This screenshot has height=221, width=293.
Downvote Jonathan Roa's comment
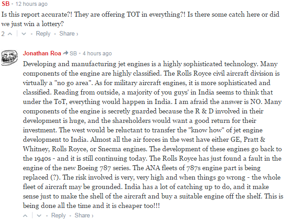39,216
